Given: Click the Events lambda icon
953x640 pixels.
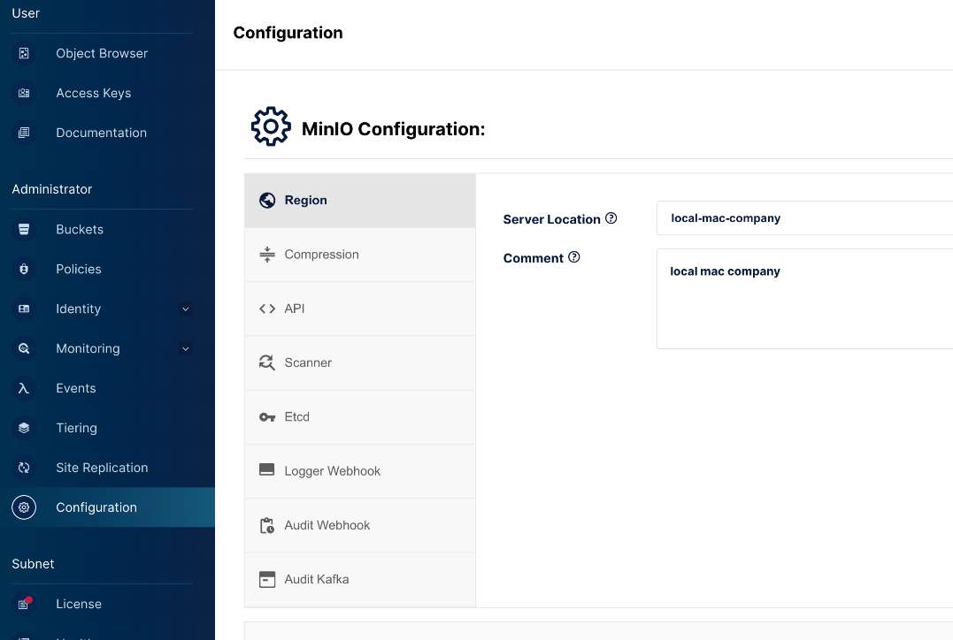Looking at the screenshot, I should (24, 388).
